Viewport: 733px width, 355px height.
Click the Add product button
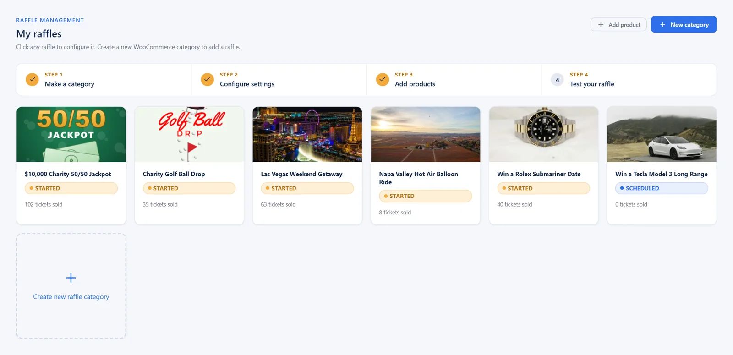(x=618, y=25)
